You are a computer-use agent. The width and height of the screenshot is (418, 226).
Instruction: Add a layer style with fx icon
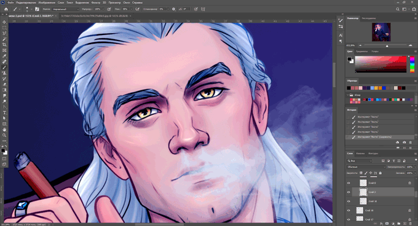click(x=382, y=224)
